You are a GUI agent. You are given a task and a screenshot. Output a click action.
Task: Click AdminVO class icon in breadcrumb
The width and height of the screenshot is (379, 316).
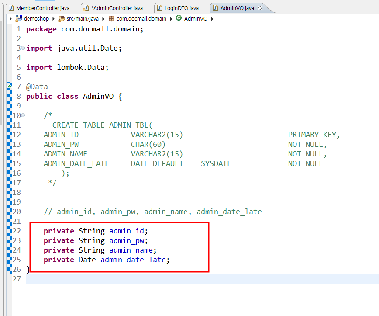pos(179,18)
